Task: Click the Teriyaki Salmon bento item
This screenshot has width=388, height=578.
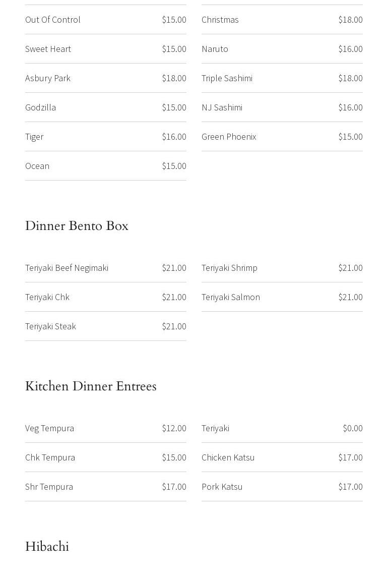Action: coord(231,297)
